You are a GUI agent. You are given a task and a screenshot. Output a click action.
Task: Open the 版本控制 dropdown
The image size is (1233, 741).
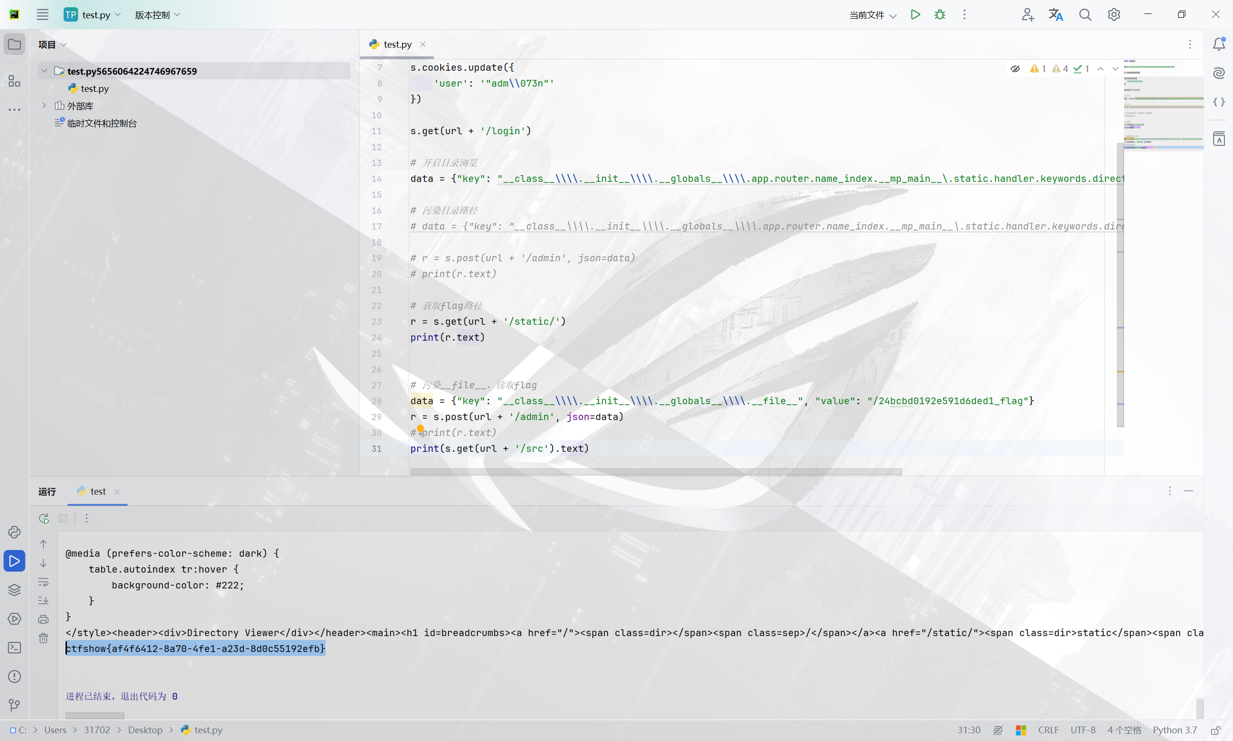[x=157, y=15]
